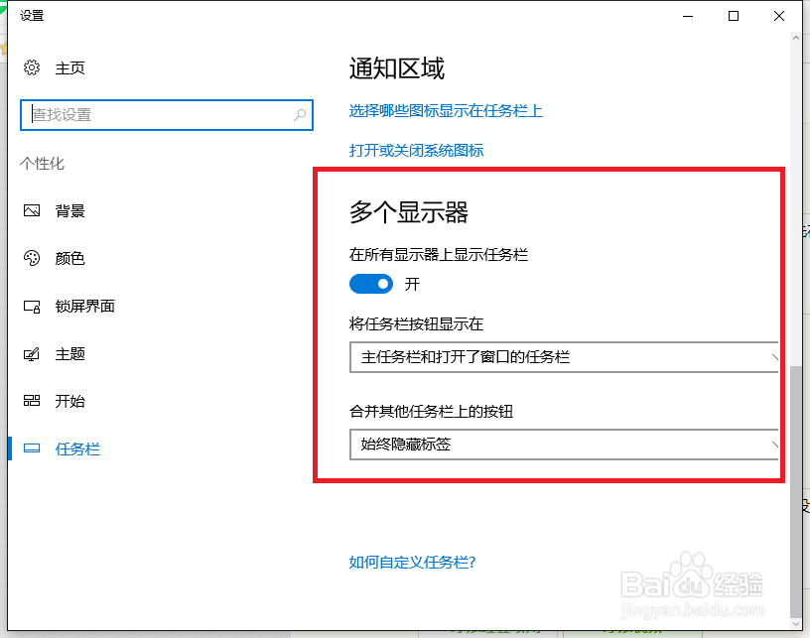Open the 背景 personalization page
Screen dimensions: 810x638
pos(69,210)
